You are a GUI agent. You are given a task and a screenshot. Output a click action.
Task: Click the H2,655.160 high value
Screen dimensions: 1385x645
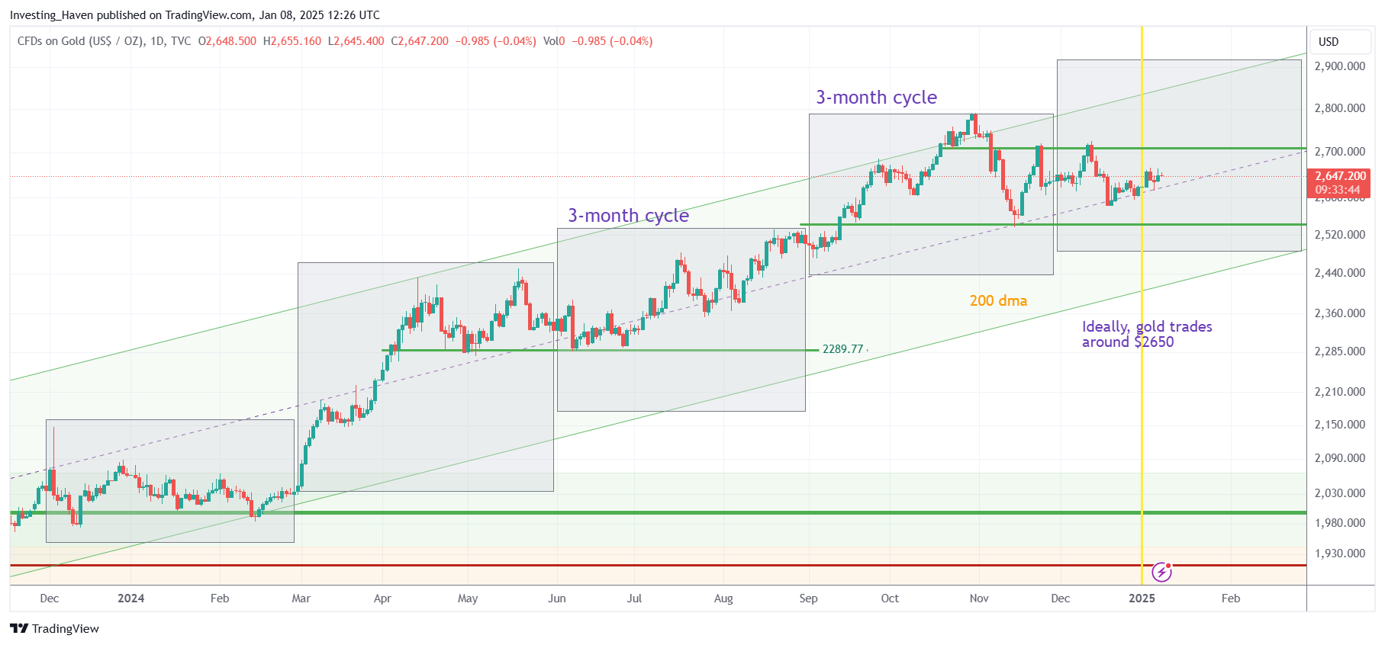[292, 41]
